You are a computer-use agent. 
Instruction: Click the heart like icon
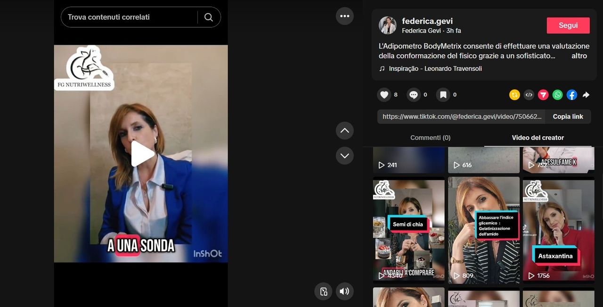pyautogui.click(x=384, y=95)
